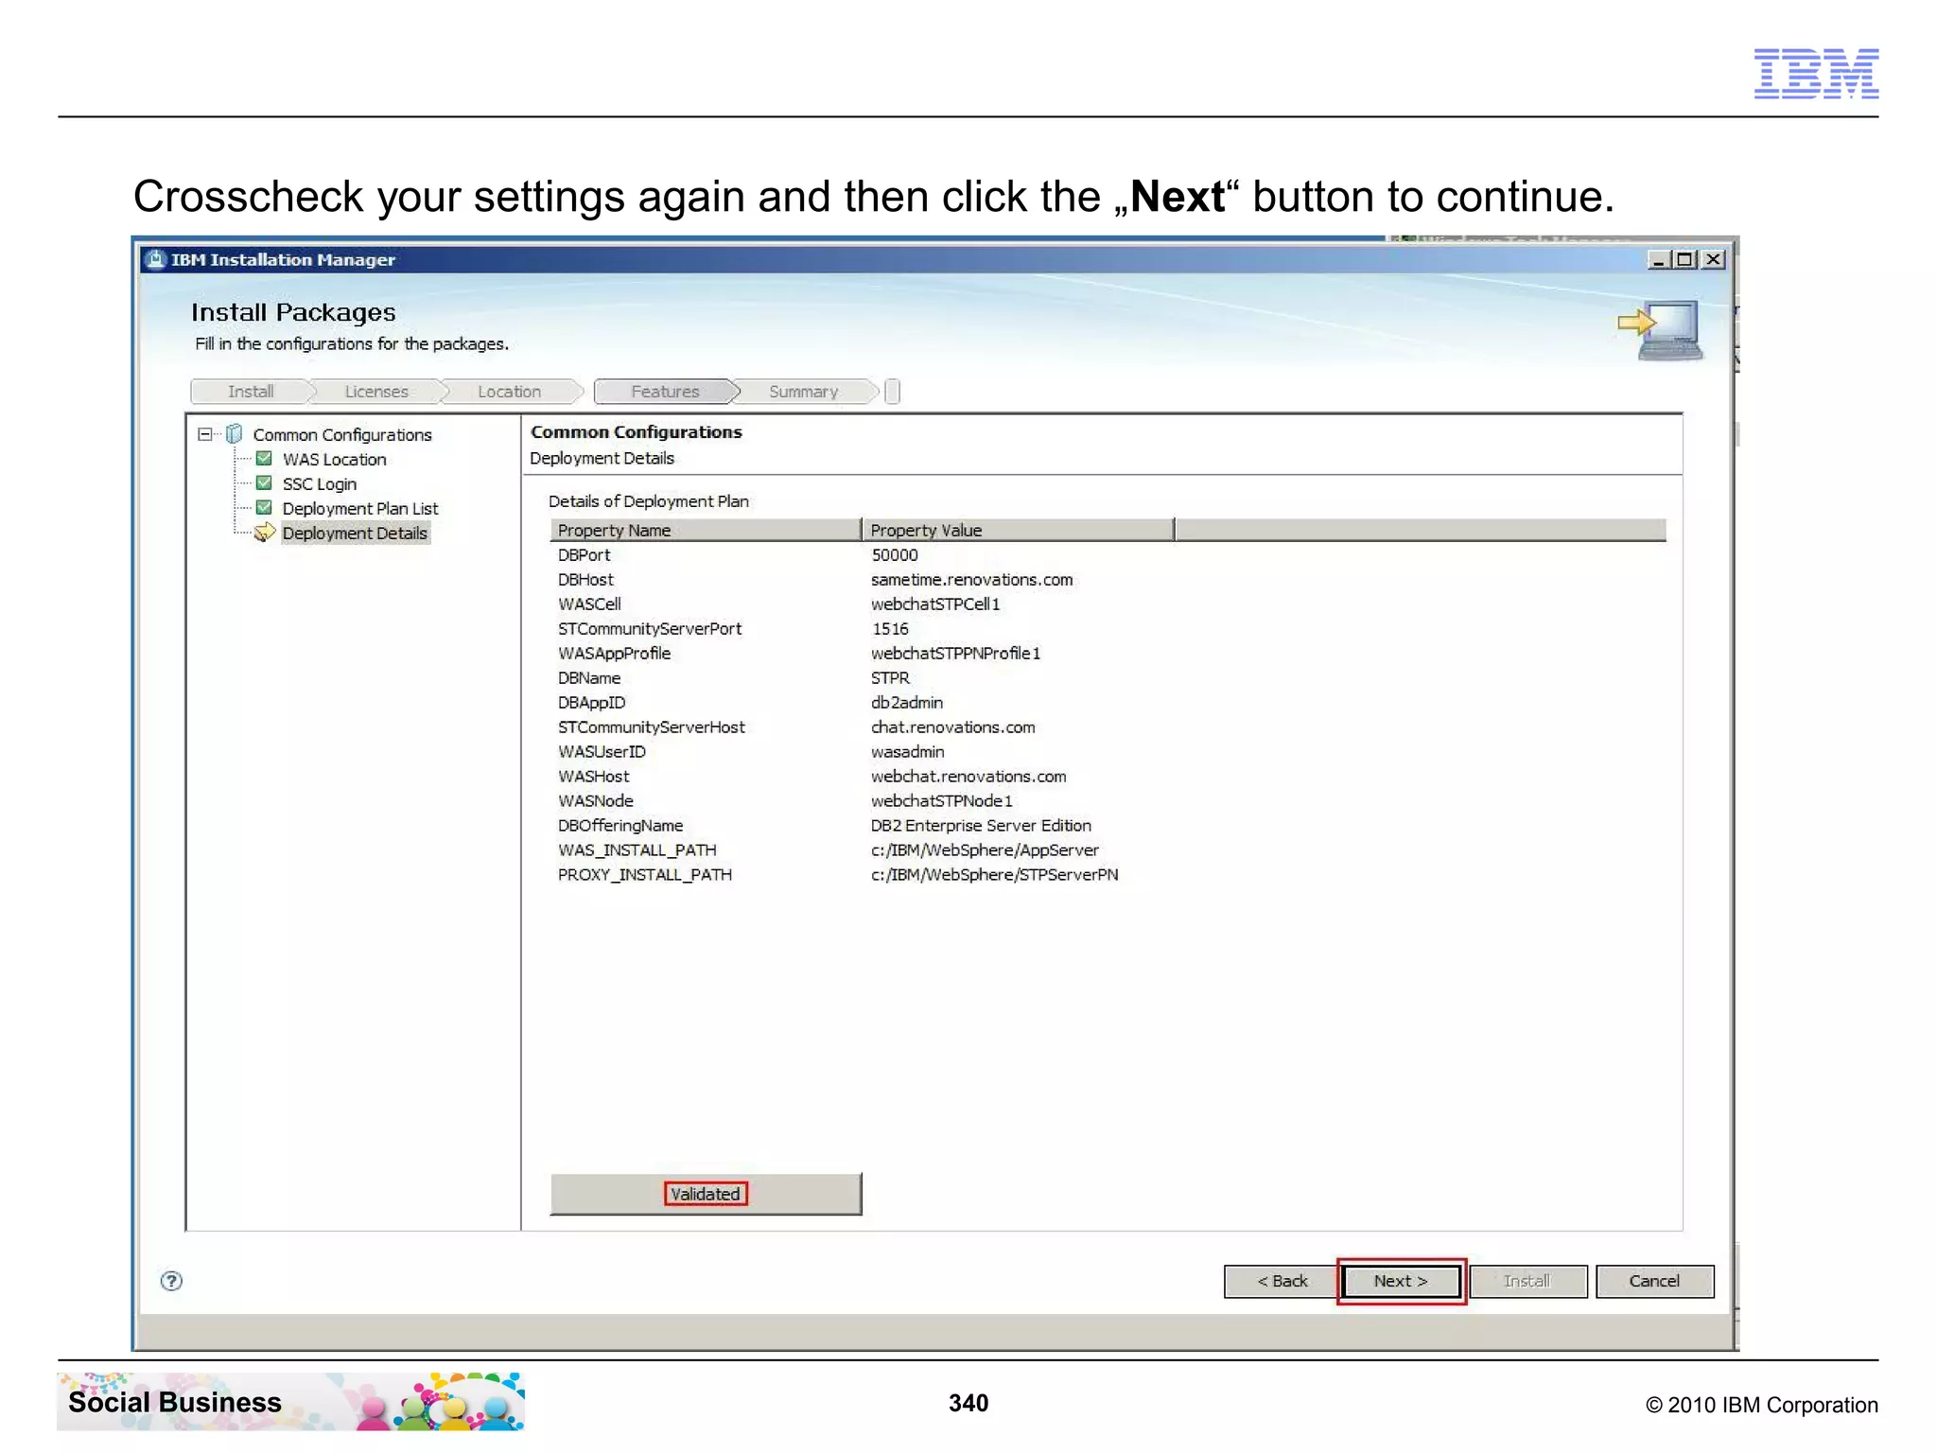1937x1453 pixels.
Task: Click the STPR database name value
Action: pos(890,678)
